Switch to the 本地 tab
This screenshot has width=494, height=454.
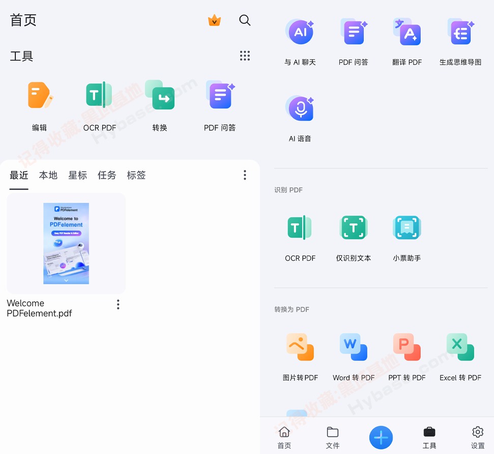[48, 175]
